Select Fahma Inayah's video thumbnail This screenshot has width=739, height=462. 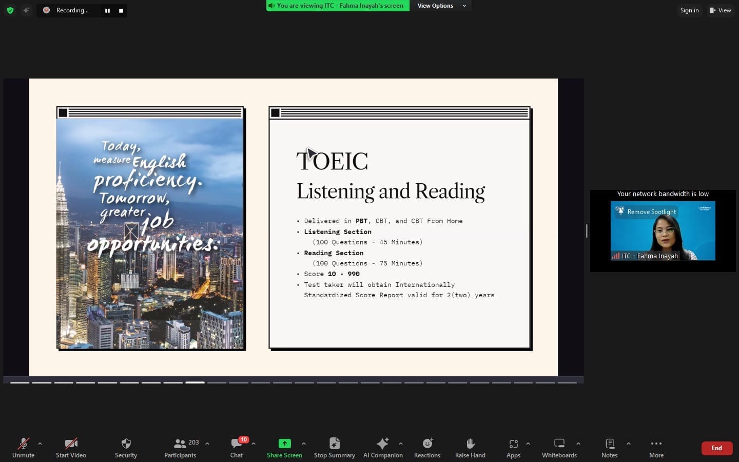click(x=663, y=231)
